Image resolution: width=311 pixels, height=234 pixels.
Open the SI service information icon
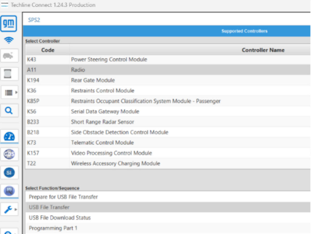tap(9, 172)
